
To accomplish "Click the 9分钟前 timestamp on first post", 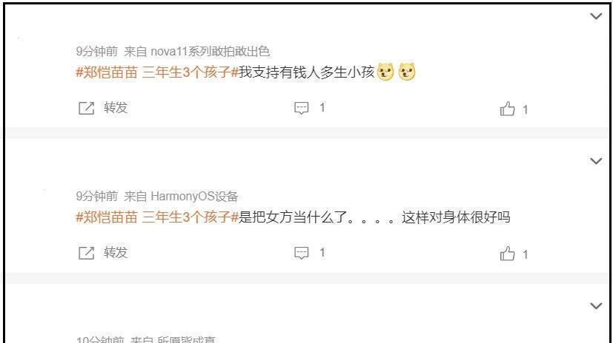I will coord(96,51).
